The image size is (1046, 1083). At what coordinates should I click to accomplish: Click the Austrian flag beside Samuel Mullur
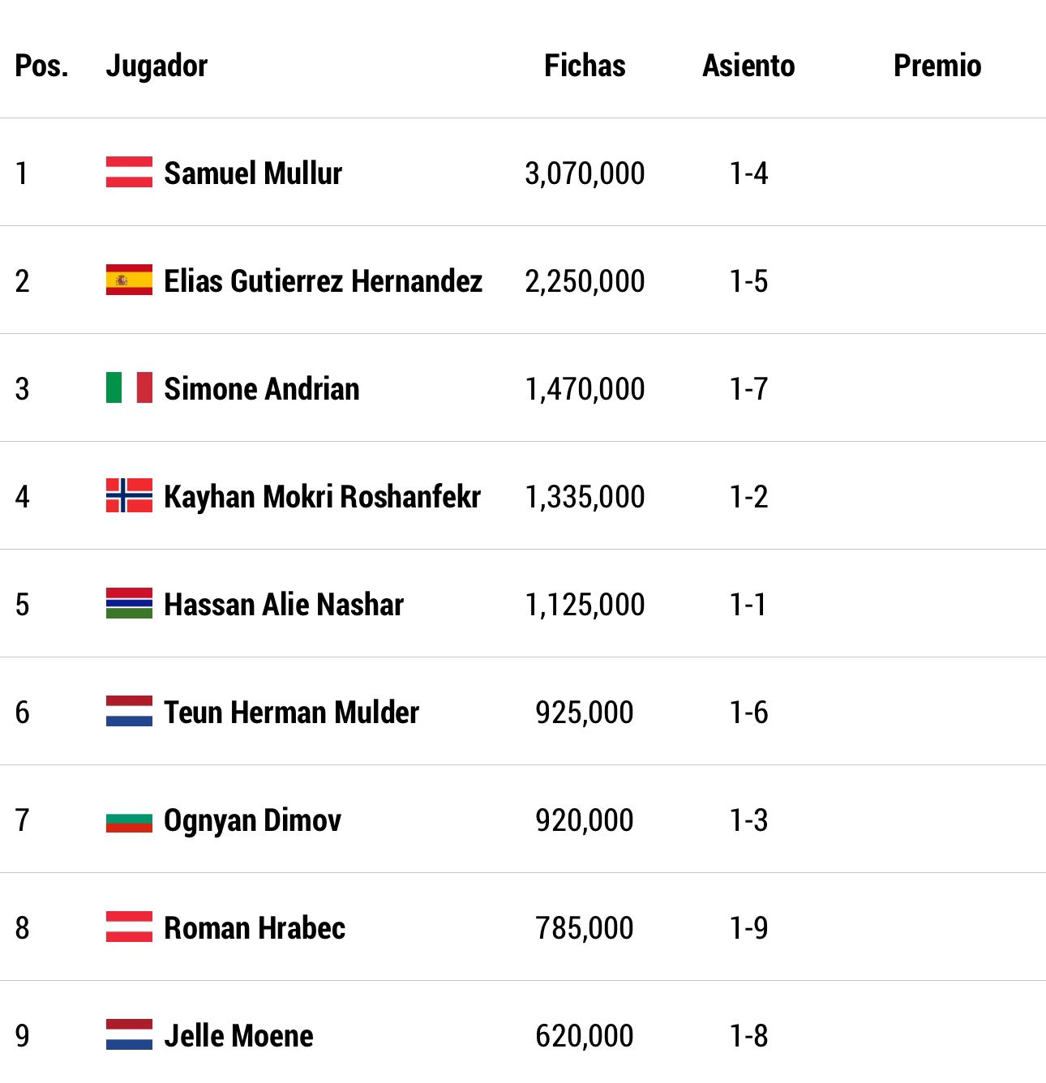click(129, 172)
